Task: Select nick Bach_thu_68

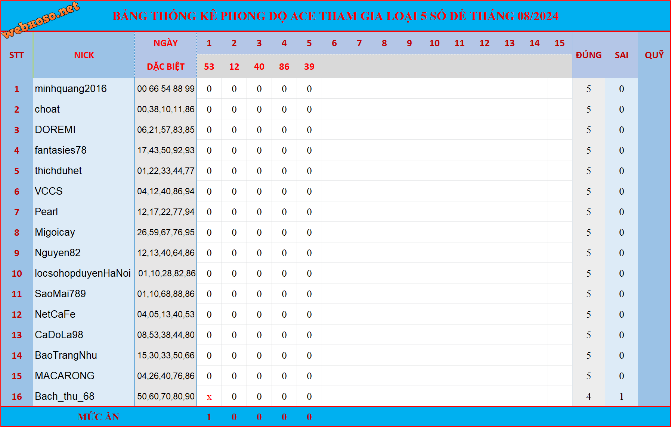Action: click(x=65, y=396)
